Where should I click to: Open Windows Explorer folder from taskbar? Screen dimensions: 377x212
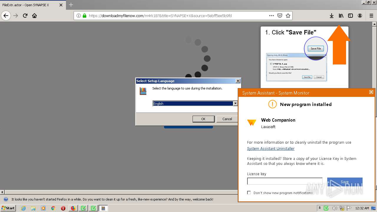(x=33, y=208)
